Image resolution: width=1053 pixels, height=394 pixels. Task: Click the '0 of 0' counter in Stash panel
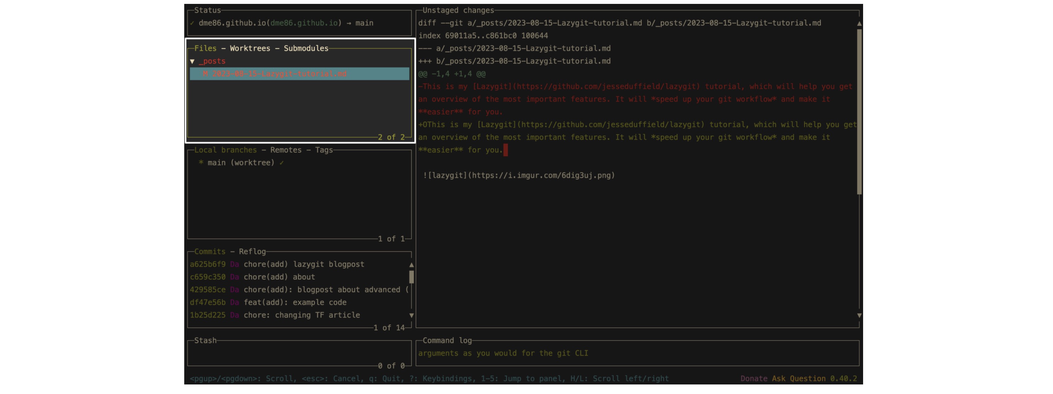(391, 366)
